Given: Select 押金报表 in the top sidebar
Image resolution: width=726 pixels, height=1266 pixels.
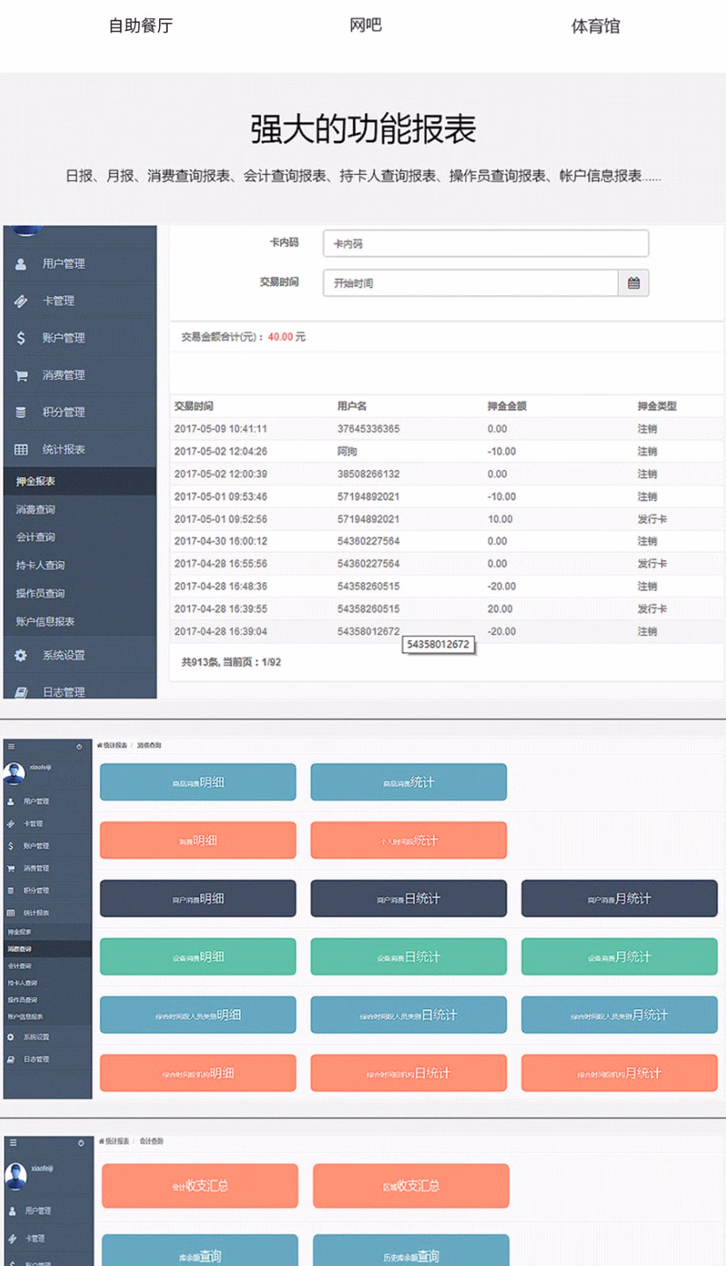Looking at the screenshot, I should (36, 481).
